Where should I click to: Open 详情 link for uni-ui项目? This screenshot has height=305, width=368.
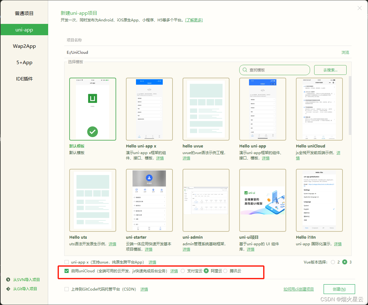click(251, 249)
